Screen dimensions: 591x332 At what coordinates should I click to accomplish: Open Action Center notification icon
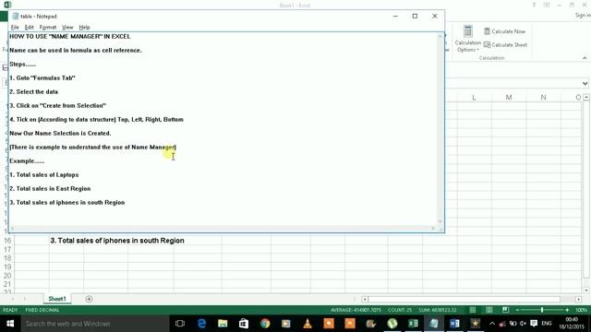tap(534, 324)
